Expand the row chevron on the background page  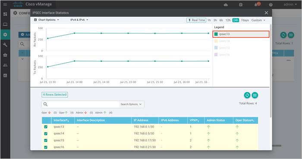22,59
